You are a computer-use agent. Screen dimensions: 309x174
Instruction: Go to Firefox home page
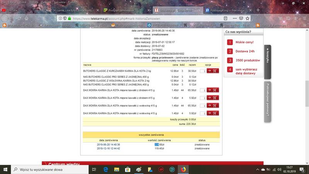26,19
